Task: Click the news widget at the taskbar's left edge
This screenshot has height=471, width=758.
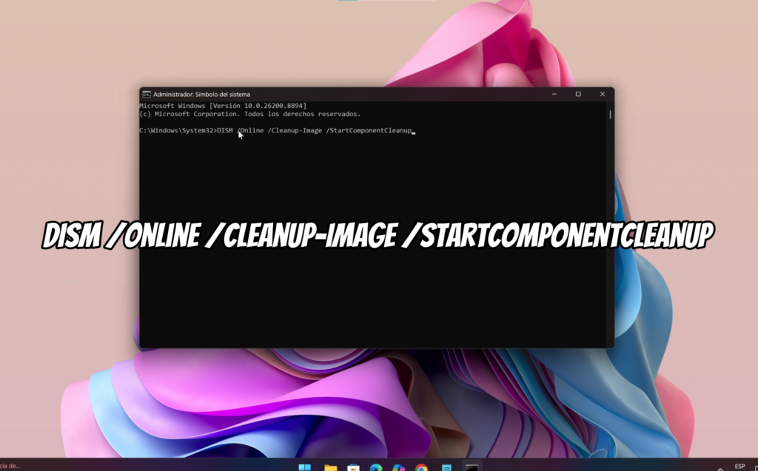Action: [10, 466]
